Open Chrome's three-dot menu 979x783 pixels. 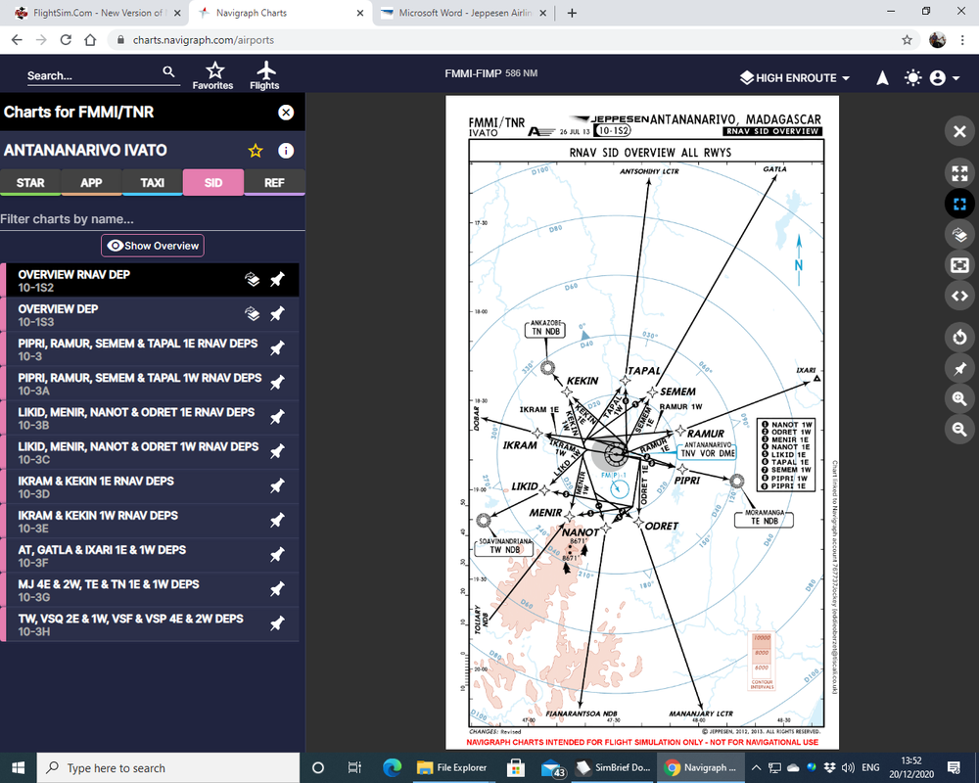(x=962, y=40)
